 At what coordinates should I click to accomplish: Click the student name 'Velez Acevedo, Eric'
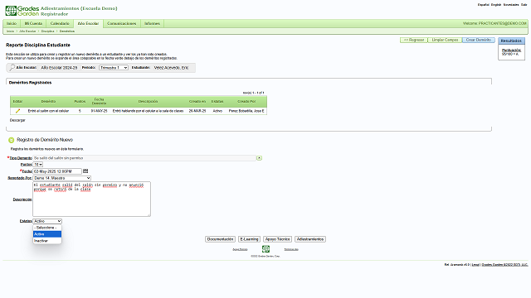[171, 68]
